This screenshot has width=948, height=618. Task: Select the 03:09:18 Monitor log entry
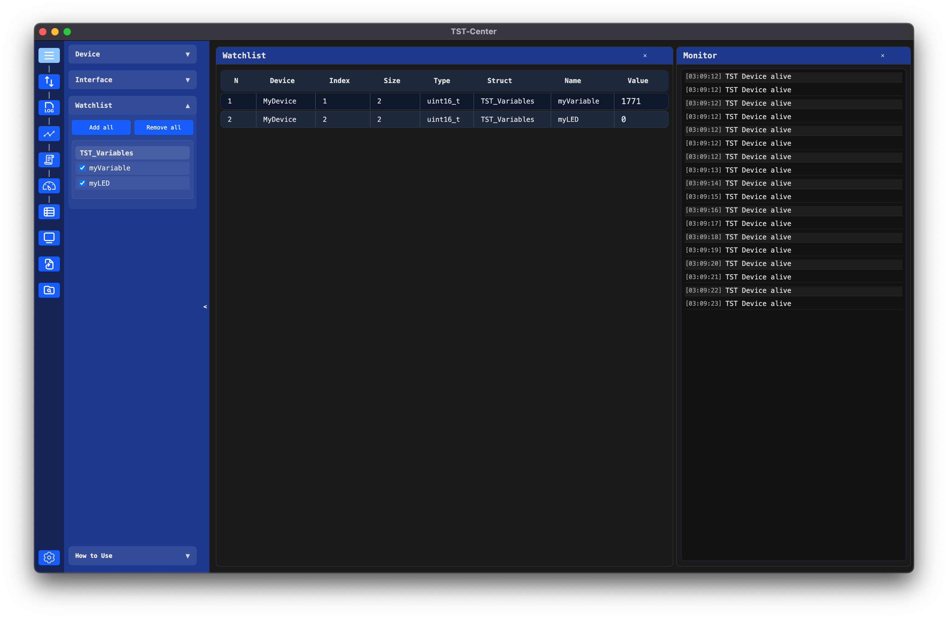coord(793,237)
